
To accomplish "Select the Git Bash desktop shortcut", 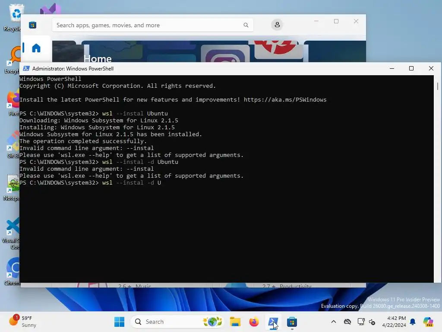I will click(x=13, y=144).
